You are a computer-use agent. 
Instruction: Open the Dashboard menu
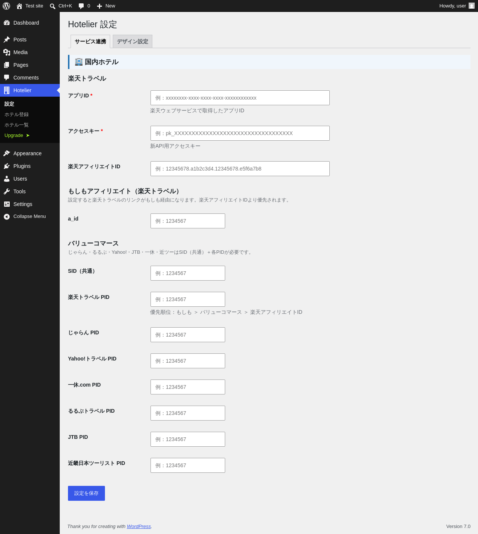coord(30,23)
